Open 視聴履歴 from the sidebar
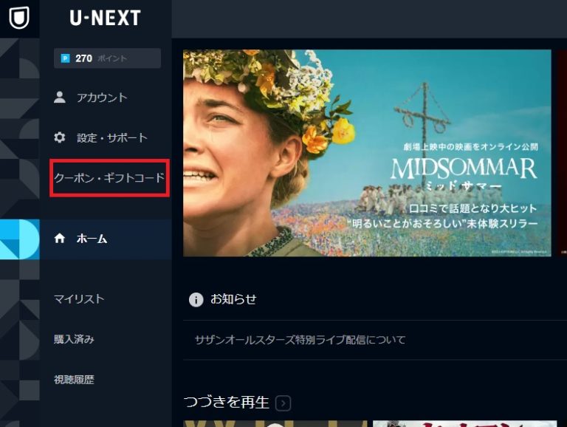This screenshot has width=567, height=427. tap(74, 380)
